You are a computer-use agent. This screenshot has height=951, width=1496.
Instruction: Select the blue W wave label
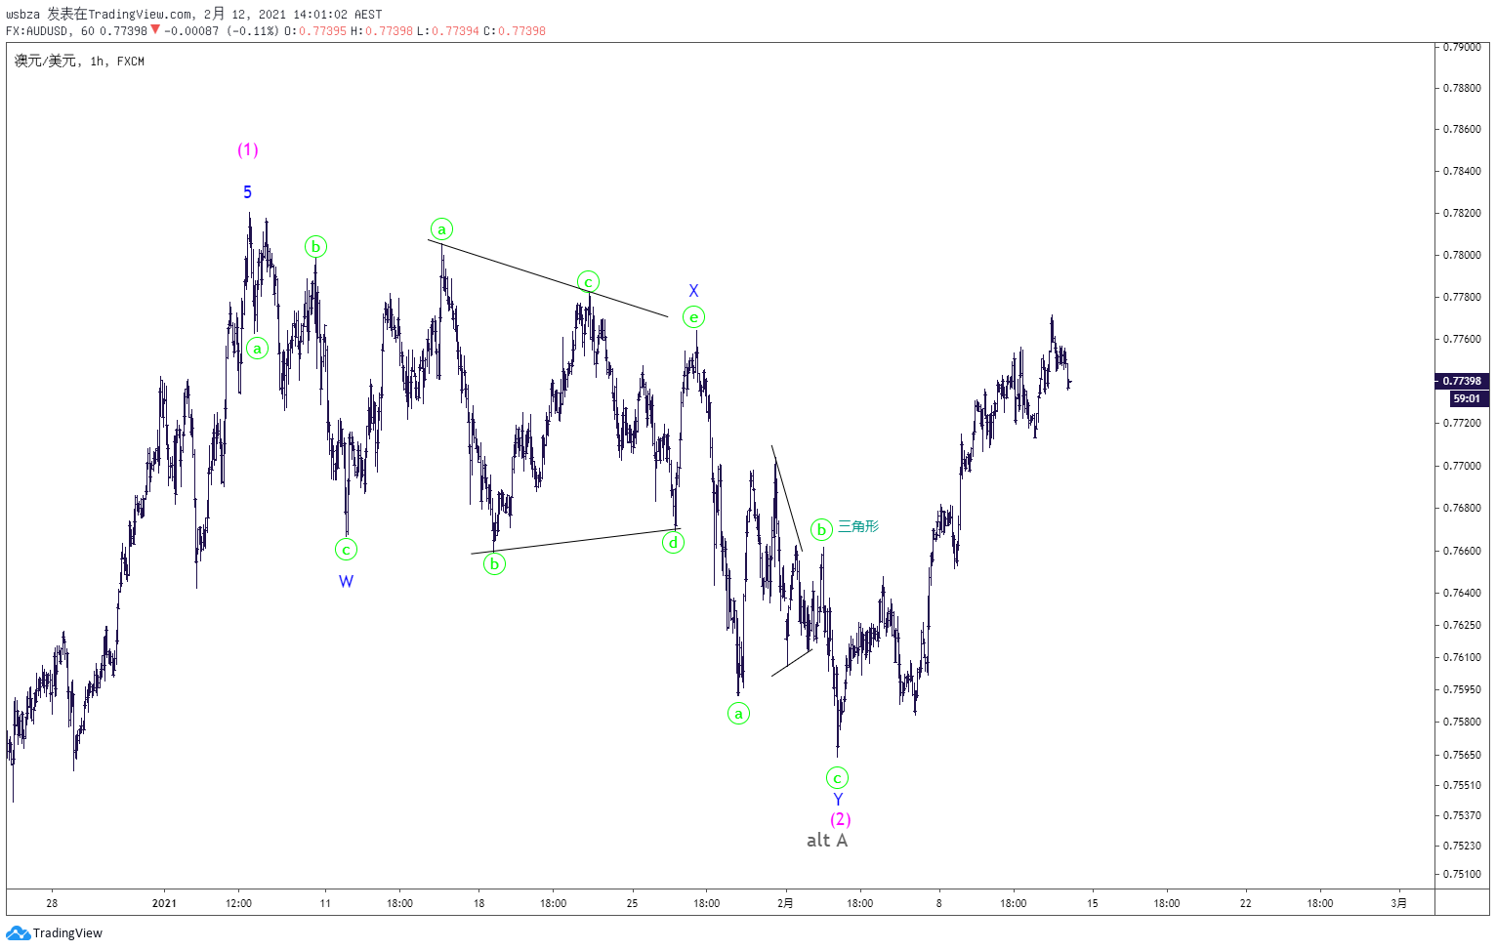[x=346, y=581]
